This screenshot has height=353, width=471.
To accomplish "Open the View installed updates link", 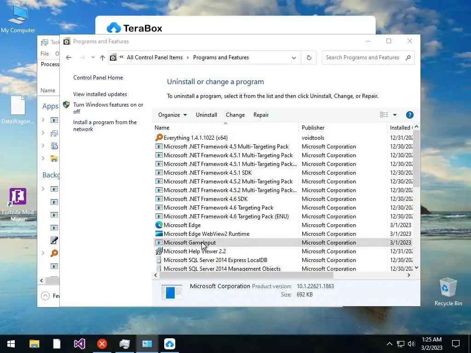I will coord(100,94).
